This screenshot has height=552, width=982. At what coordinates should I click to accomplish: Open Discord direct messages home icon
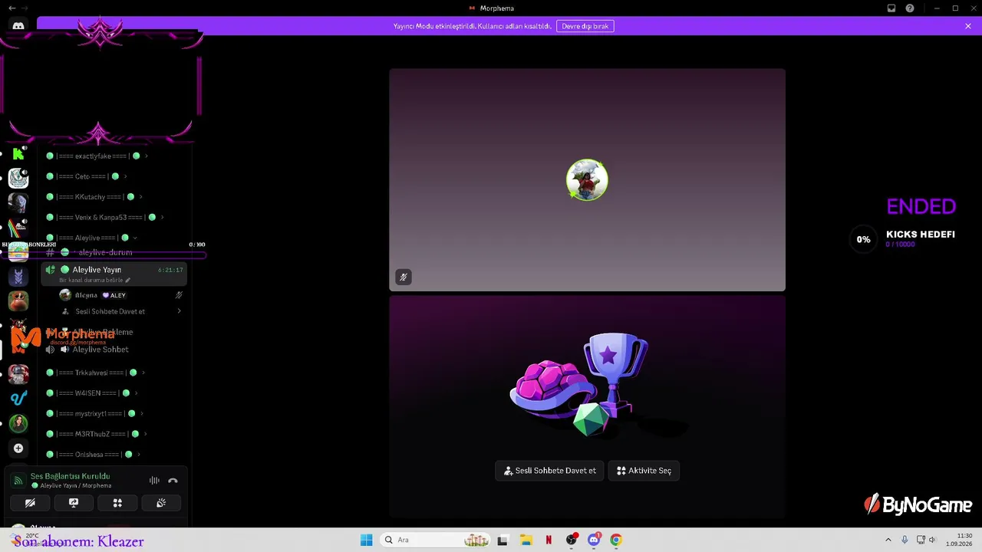pos(18,25)
